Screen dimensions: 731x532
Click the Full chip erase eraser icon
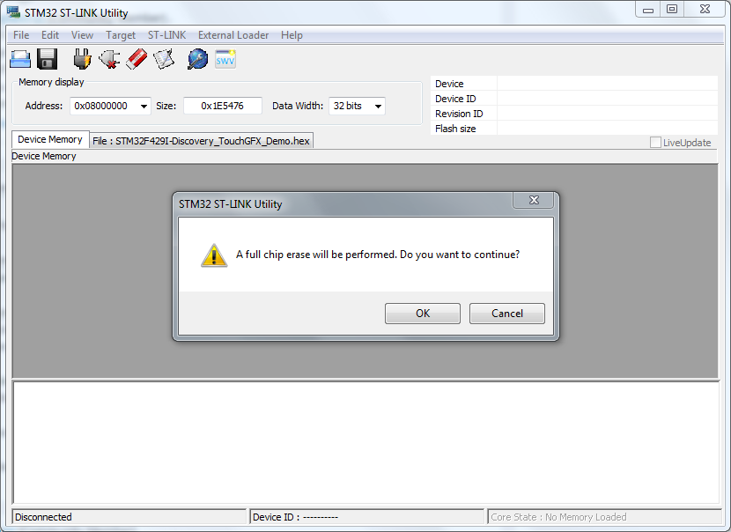(137, 59)
